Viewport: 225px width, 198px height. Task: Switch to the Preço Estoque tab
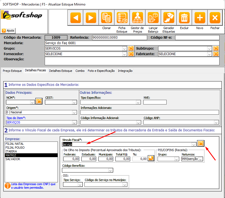pyautogui.click(x=12, y=71)
